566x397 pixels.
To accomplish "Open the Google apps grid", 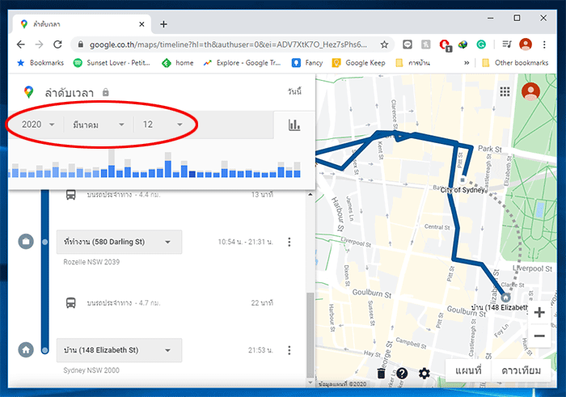I will pos(505,91).
